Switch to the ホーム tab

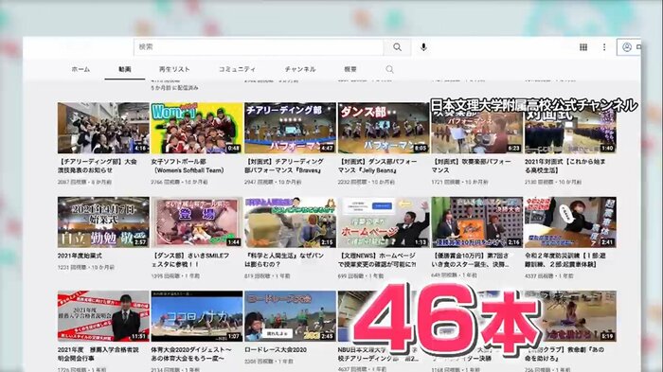(x=81, y=69)
